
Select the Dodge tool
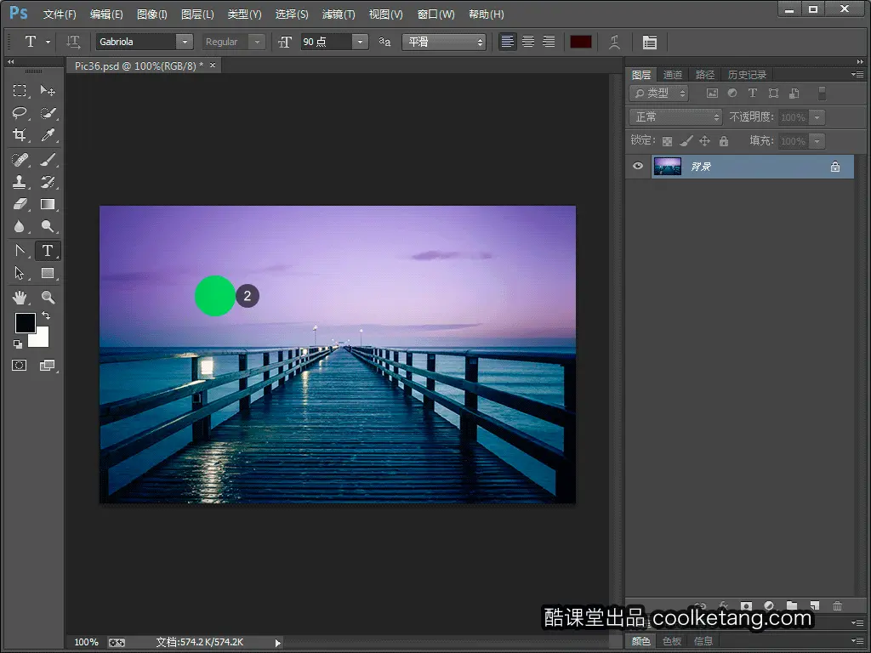click(x=48, y=226)
